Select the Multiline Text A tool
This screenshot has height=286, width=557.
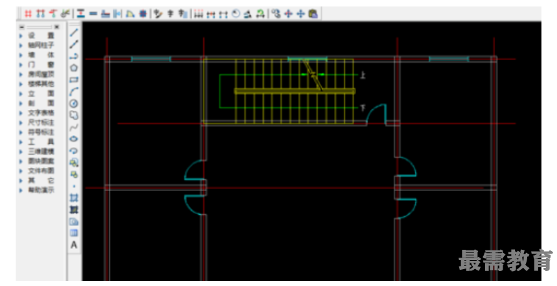[x=74, y=245]
